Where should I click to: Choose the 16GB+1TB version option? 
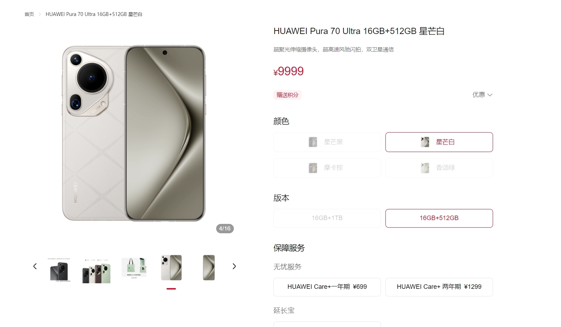[x=327, y=218]
